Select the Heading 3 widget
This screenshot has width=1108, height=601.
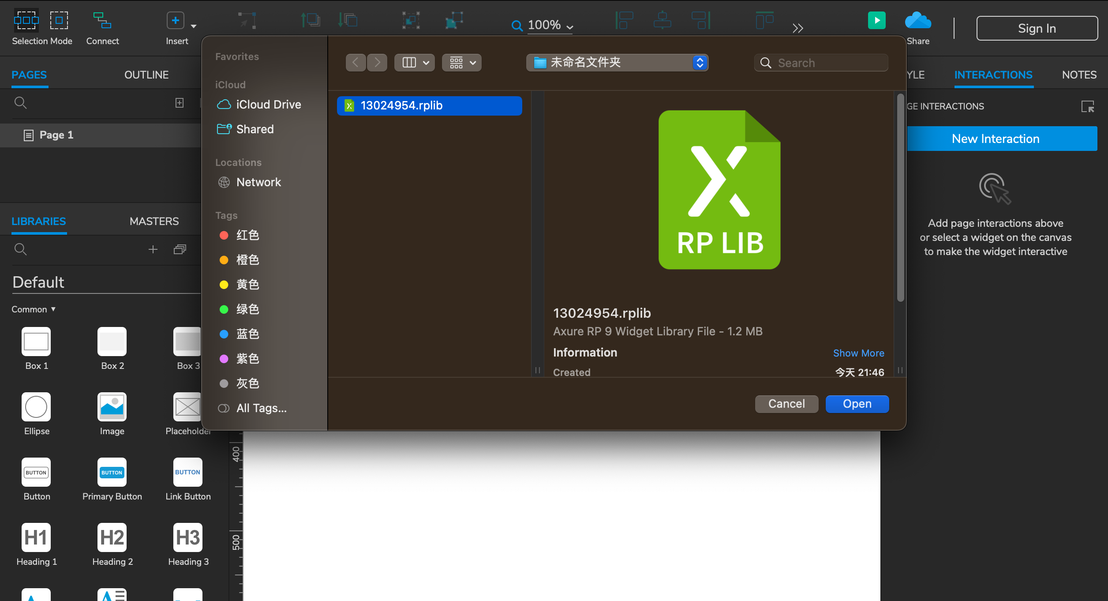(x=188, y=544)
